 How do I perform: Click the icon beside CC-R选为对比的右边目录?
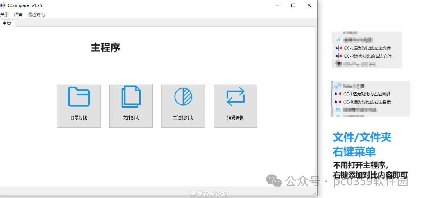338,102
